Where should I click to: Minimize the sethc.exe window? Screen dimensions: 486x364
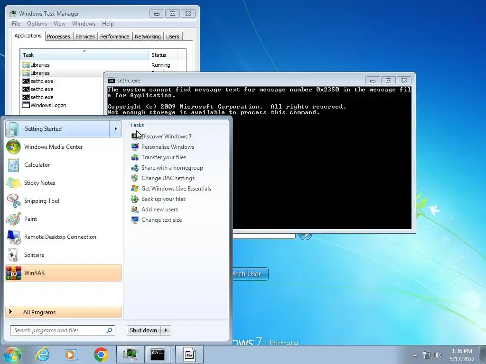click(x=373, y=81)
